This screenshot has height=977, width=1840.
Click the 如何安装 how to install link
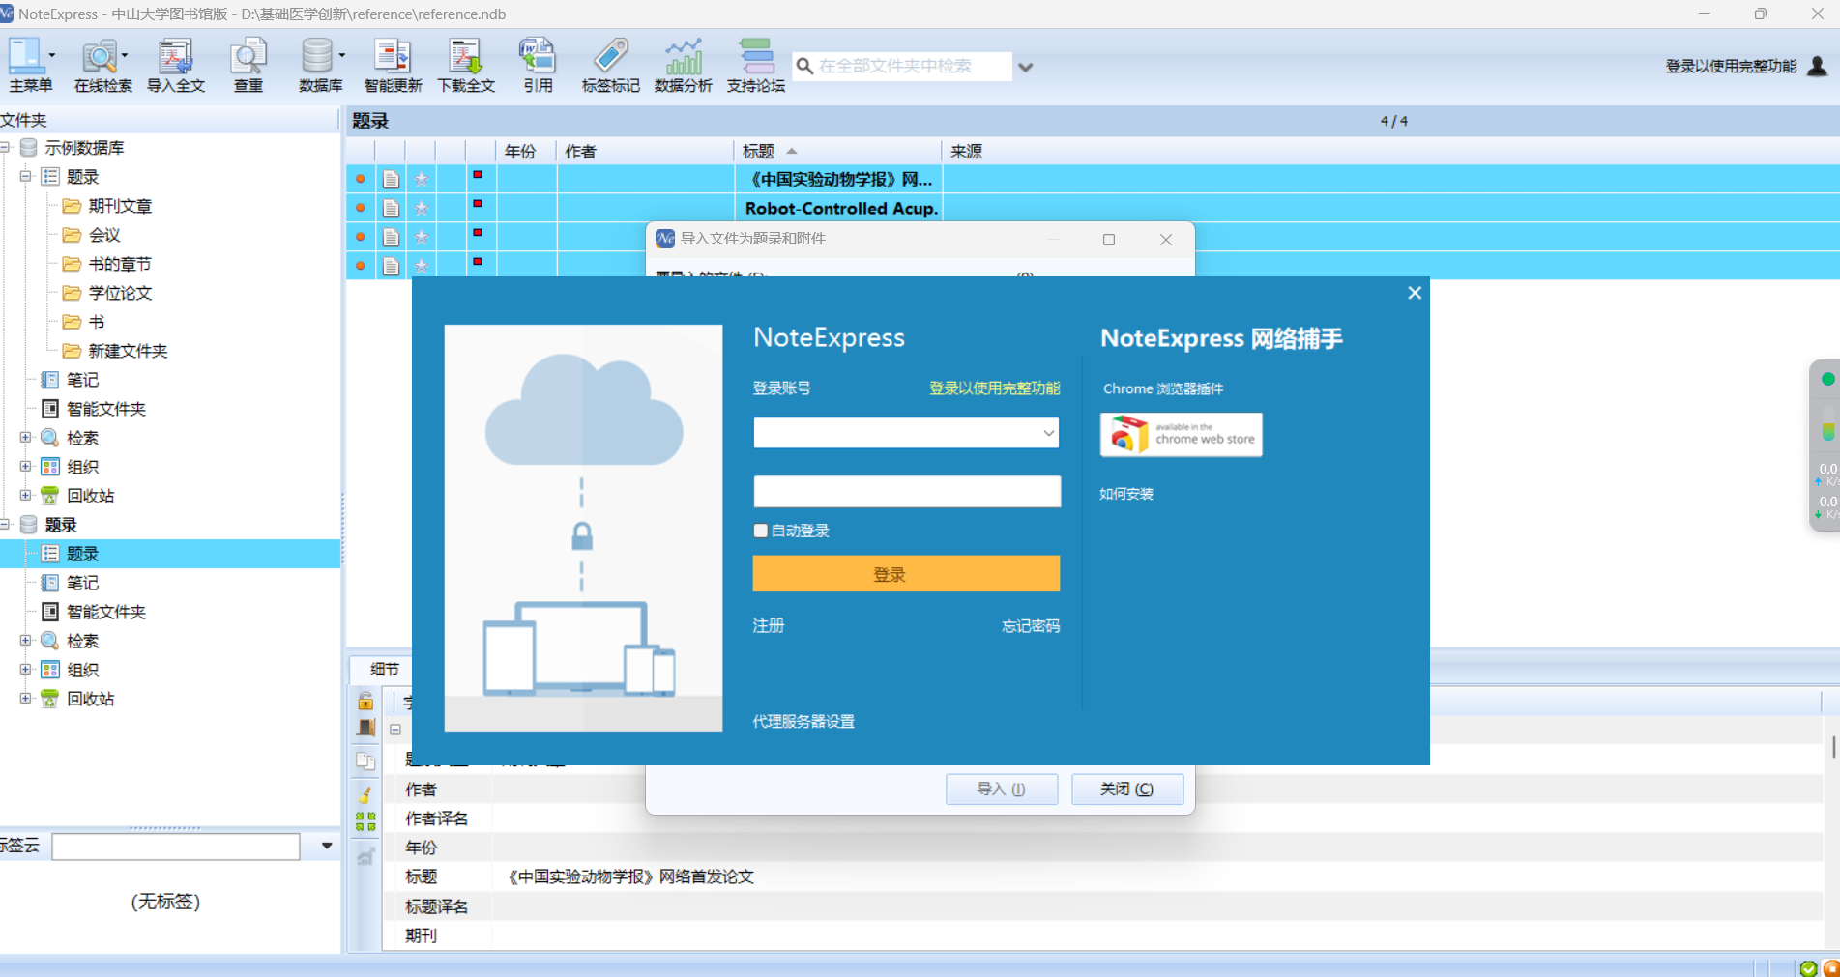(1126, 494)
